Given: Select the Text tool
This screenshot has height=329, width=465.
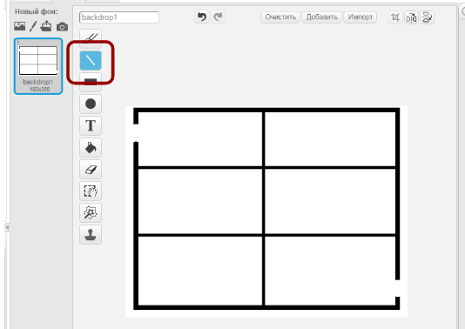Looking at the screenshot, I should click(91, 125).
